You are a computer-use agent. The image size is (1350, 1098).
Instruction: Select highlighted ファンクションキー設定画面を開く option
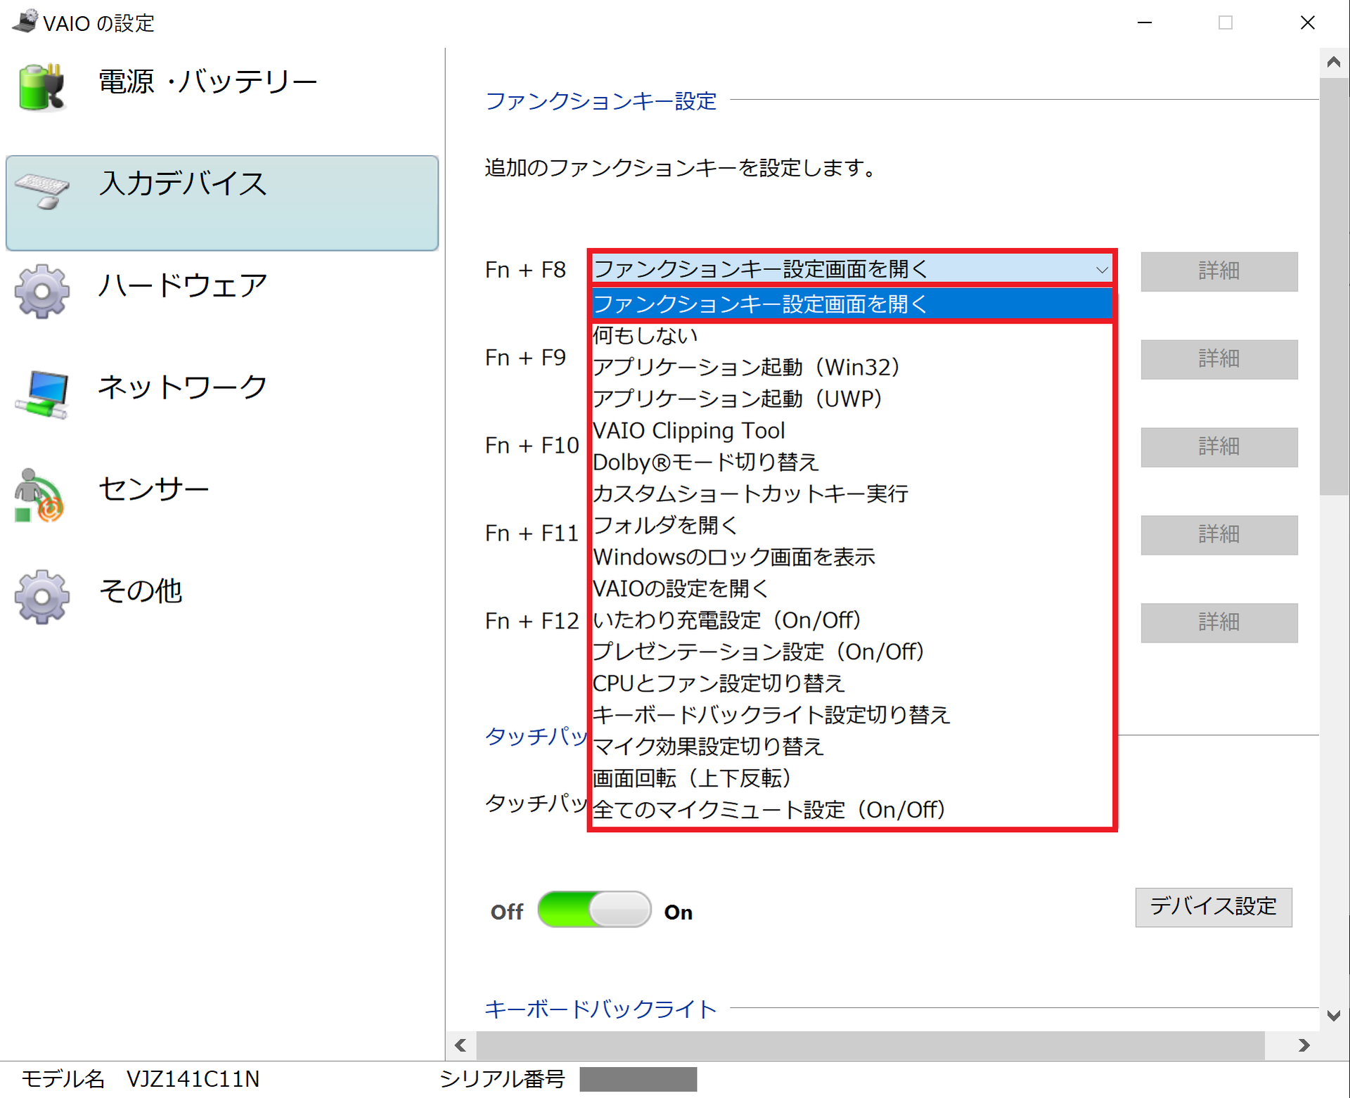point(852,304)
